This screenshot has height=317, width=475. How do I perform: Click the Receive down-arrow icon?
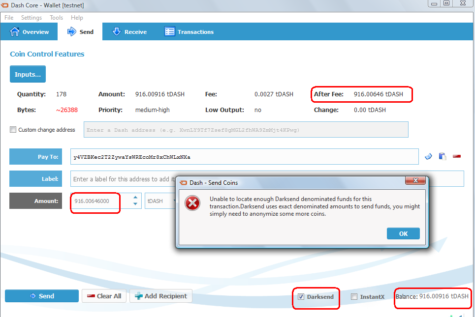(117, 31)
